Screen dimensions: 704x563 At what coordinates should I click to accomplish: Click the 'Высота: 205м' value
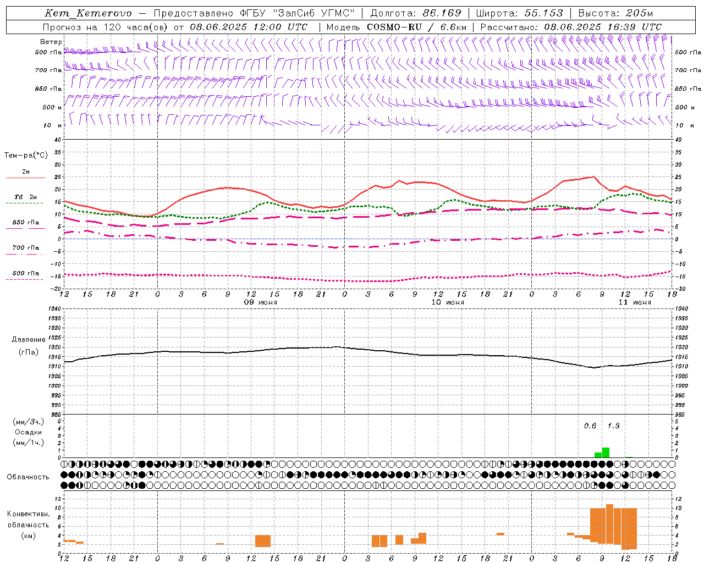615,13
